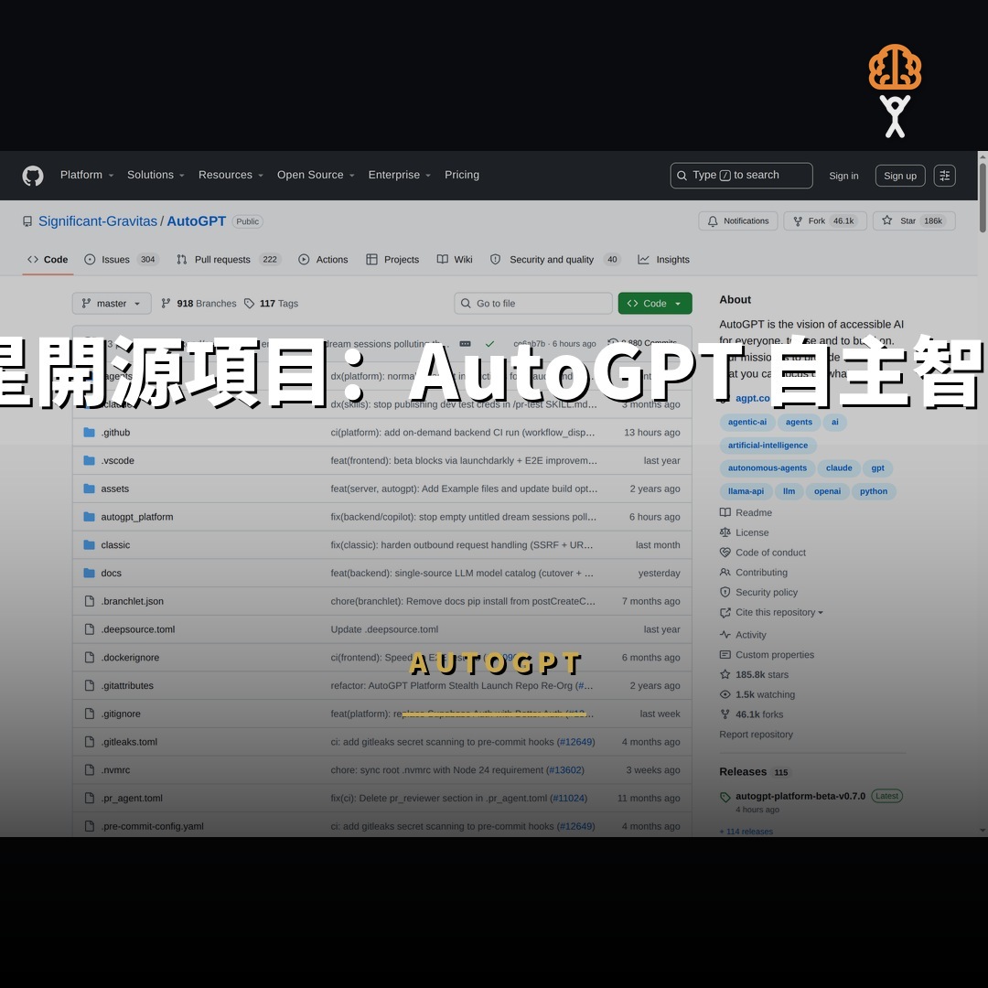View the 117 Tags link
The height and width of the screenshot is (988, 988).
coord(271,304)
